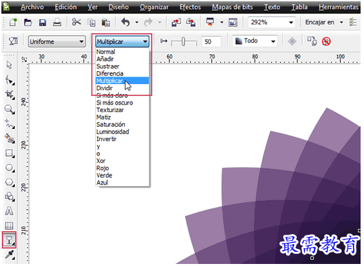Choose Xor merge mode
Screen dimensions: 364x266
pos(122,161)
